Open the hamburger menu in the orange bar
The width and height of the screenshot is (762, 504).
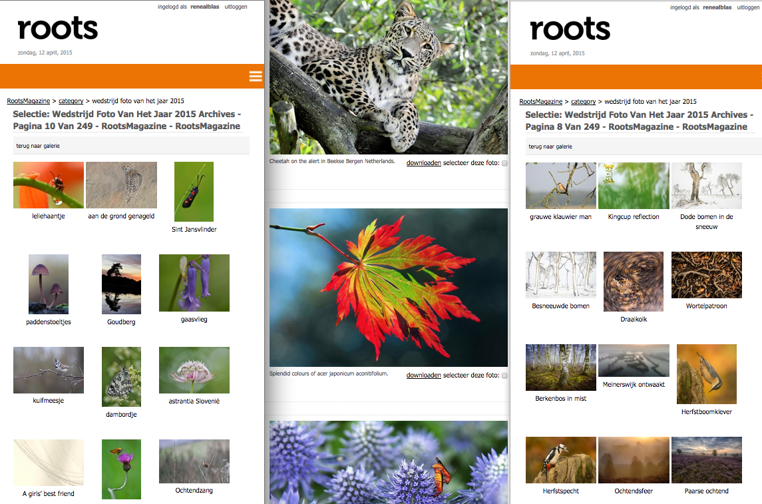[x=256, y=77]
